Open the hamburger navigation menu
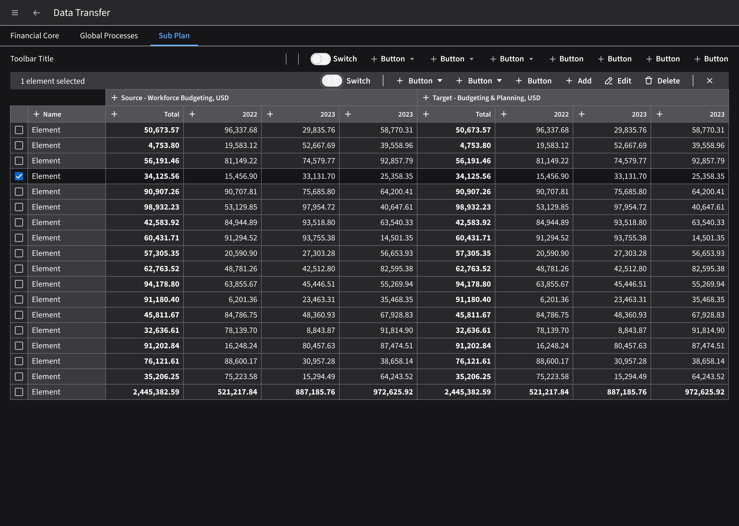 point(15,13)
